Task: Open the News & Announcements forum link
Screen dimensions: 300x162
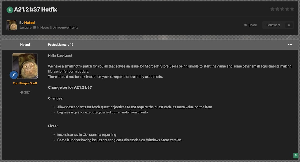Action: (59, 28)
